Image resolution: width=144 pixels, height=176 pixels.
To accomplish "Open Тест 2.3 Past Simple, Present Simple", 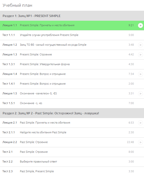I will tap(72, 171).
